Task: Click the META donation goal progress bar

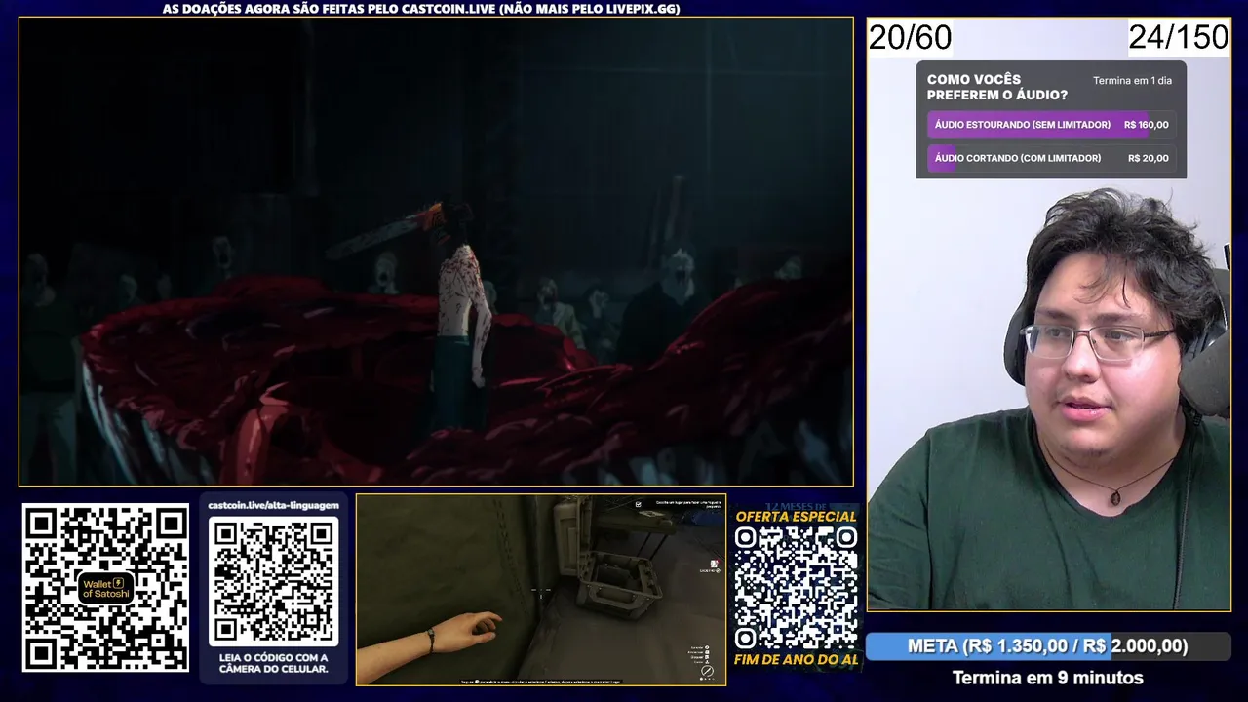Action: pyautogui.click(x=1048, y=646)
